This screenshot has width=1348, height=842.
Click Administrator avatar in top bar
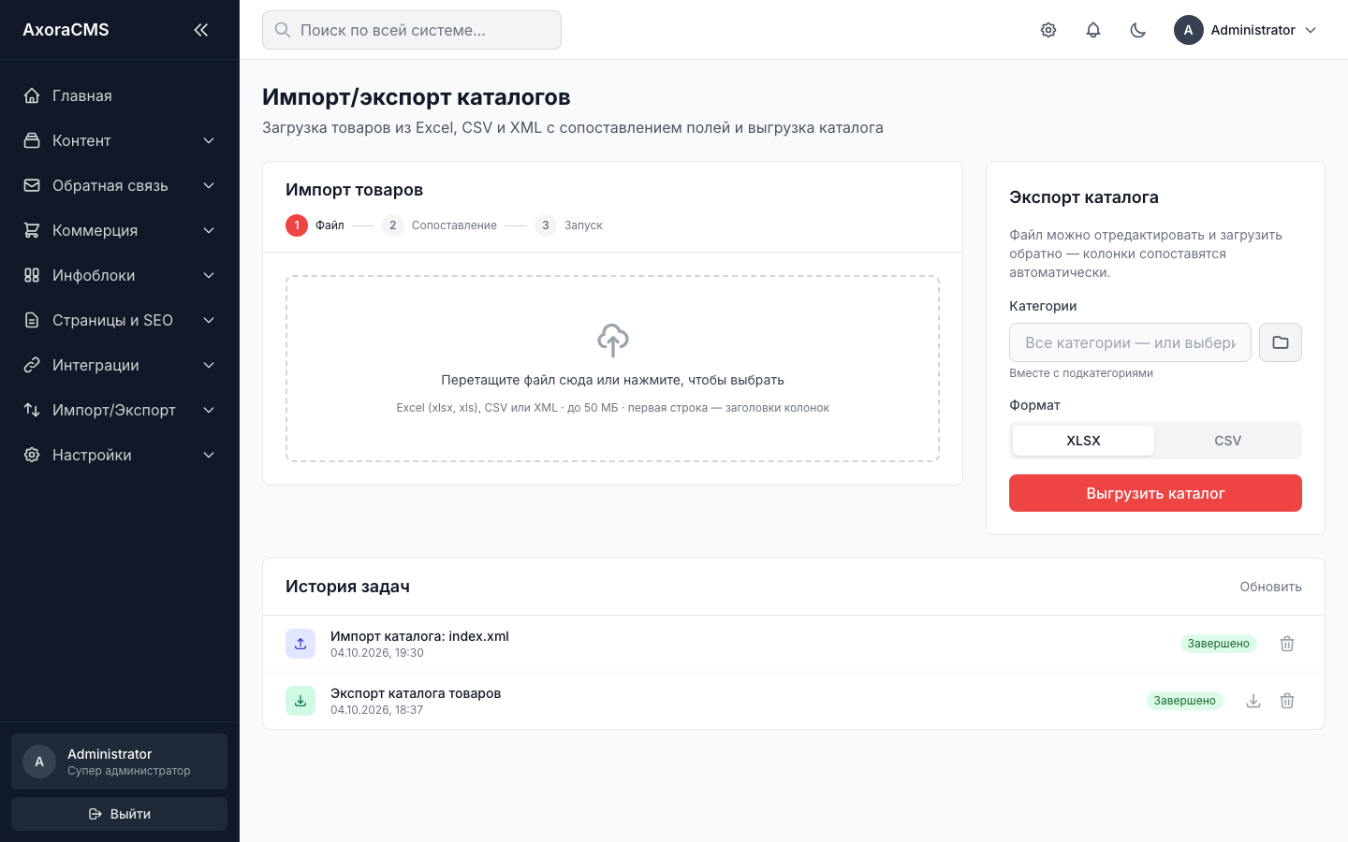1189,30
